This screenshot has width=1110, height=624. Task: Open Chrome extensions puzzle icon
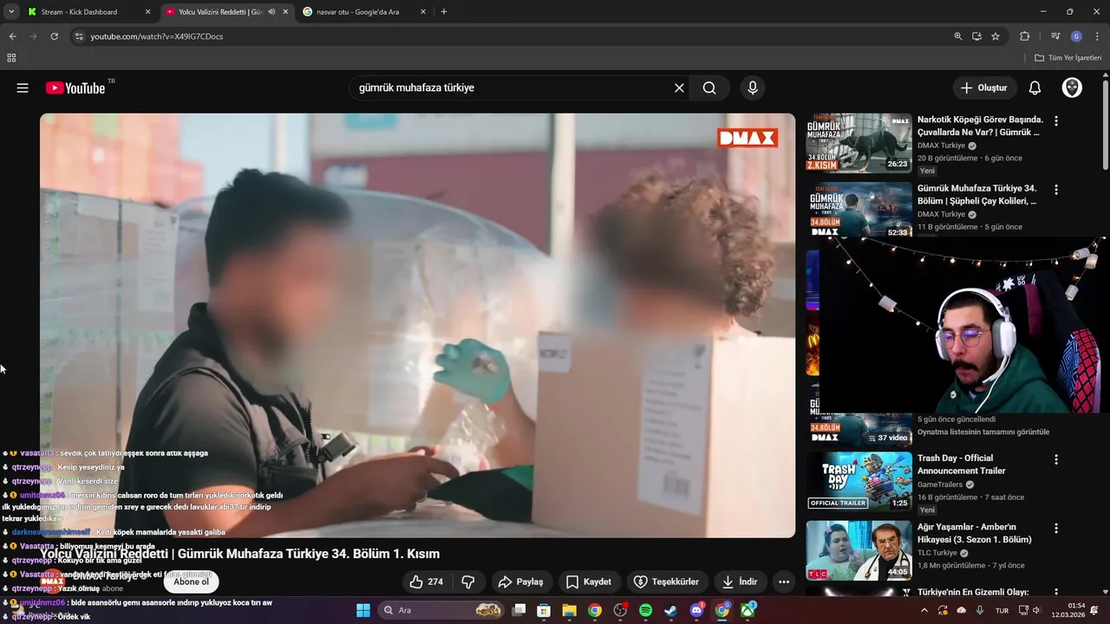(1024, 36)
